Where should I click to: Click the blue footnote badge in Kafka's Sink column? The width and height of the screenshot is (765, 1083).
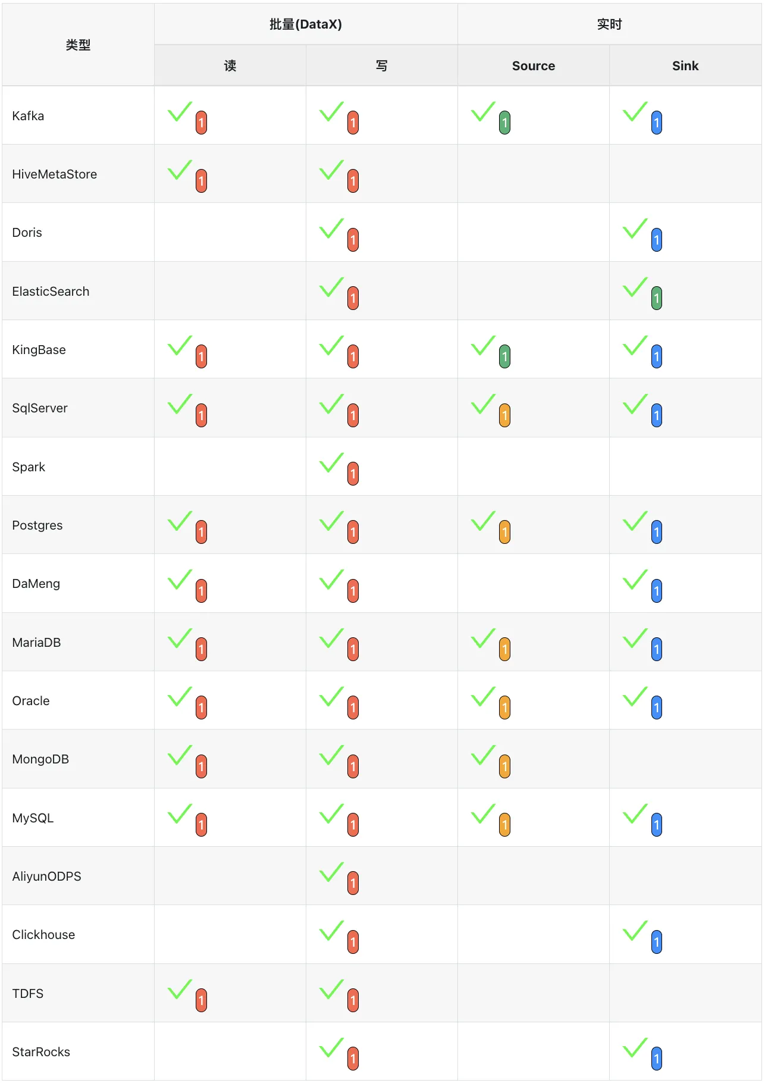[656, 123]
